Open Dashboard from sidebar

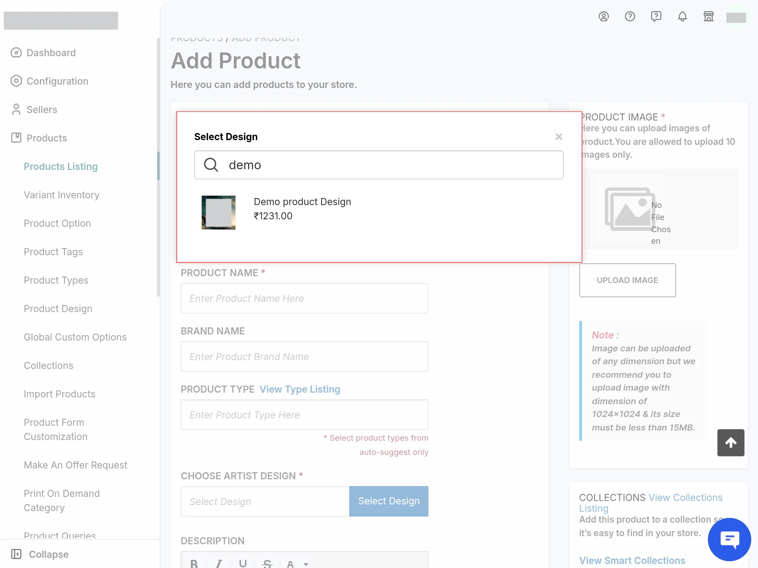pos(51,53)
